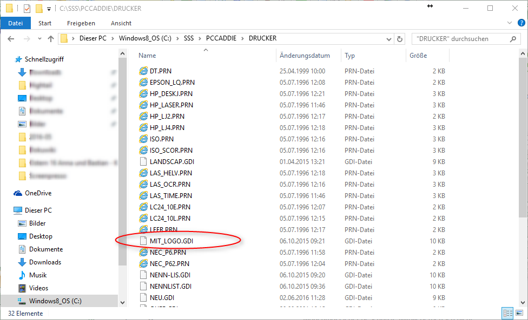Expand breadcrumb arrow after PCCADDIE
528x320 pixels.
click(x=242, y=39)
